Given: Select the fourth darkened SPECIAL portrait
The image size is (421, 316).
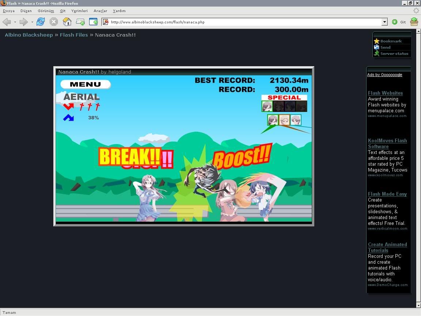Looking at the screenshot, I should click(301, 106).
